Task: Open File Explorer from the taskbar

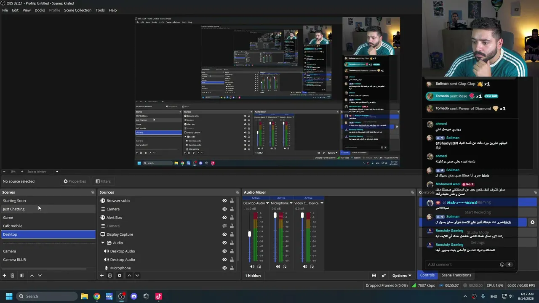Action: click(x=84, y=296)
